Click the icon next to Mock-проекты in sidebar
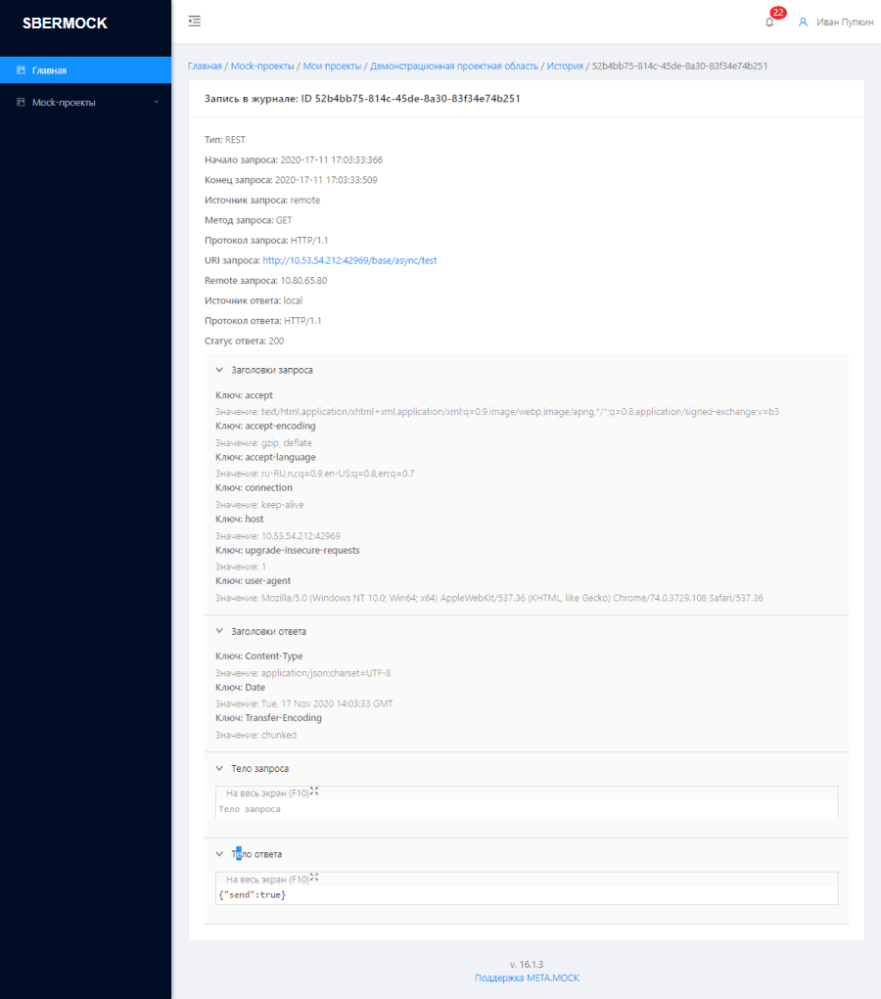 tap(21, 102)
